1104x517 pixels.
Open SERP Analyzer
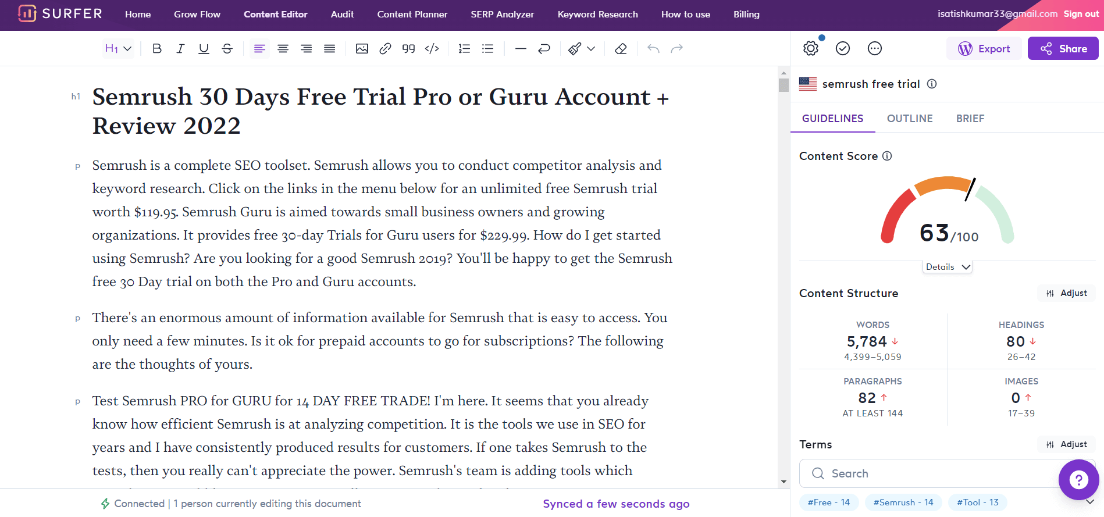503,15
